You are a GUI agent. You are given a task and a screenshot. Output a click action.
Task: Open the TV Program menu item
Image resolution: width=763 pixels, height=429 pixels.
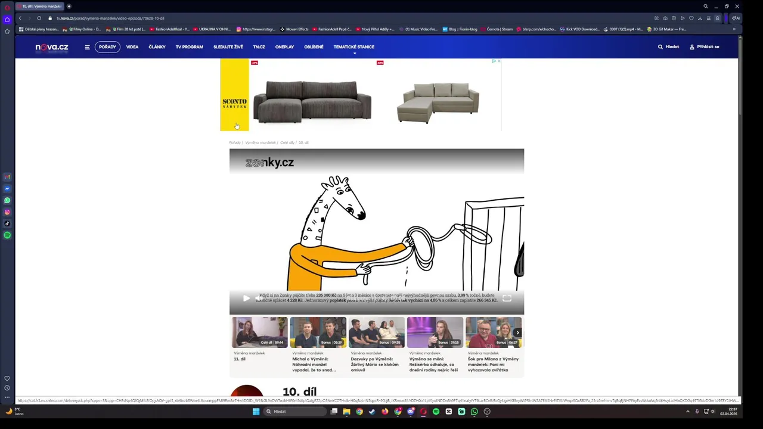click(x=189, y=47)
